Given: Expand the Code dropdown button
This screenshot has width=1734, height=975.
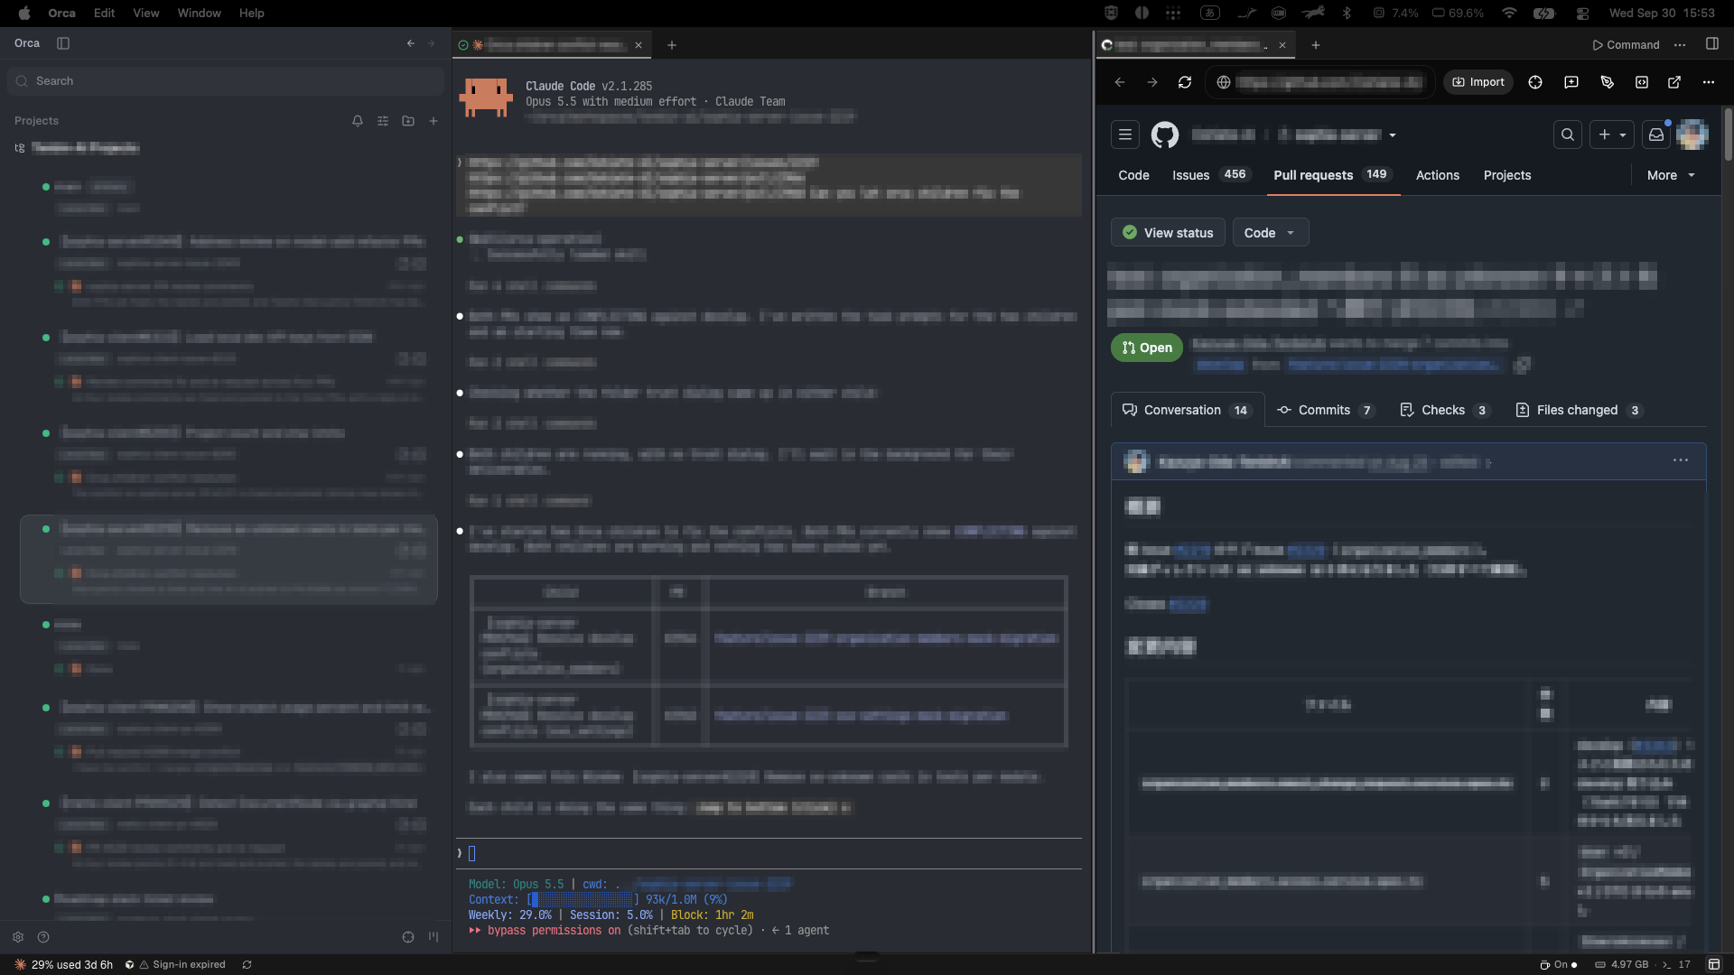Looking at the screenshot, I should [x=1271, y=233].
